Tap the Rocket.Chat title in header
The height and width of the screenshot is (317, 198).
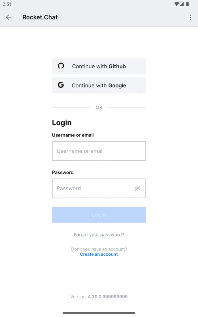click(40, 17)
